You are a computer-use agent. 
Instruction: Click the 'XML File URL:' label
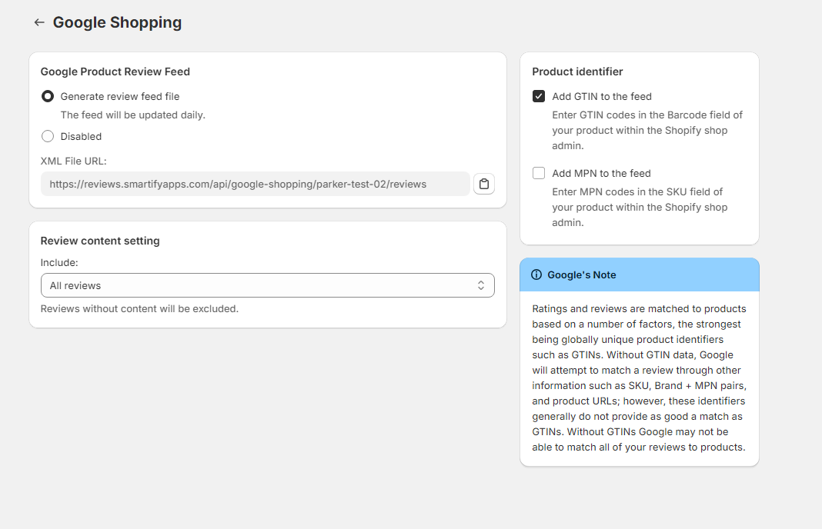coord(73,161)
